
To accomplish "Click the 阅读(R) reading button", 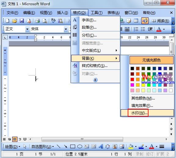I will 160,21.
